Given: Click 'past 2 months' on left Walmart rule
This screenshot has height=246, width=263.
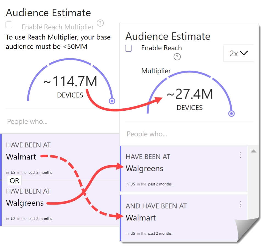Looking at the screenshot, I should (40, 172).
